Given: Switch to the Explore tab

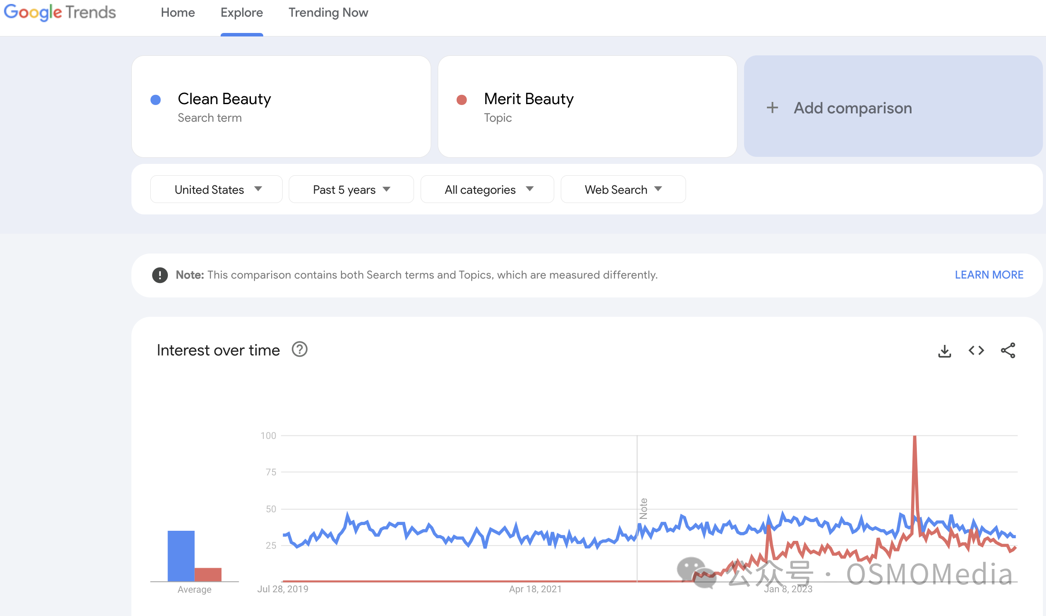Looking at the screenshot, I should (242, 13).
